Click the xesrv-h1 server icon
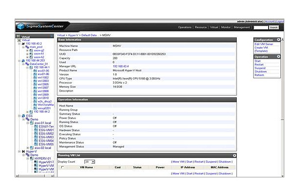Viewport: 299px width, 196px height. (x=31, y=54)
